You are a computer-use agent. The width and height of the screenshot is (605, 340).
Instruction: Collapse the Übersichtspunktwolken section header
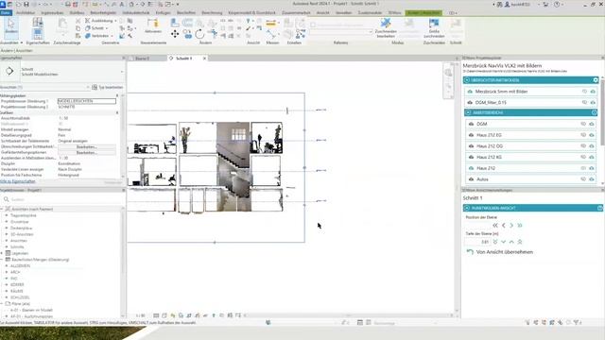pos(467,80)
